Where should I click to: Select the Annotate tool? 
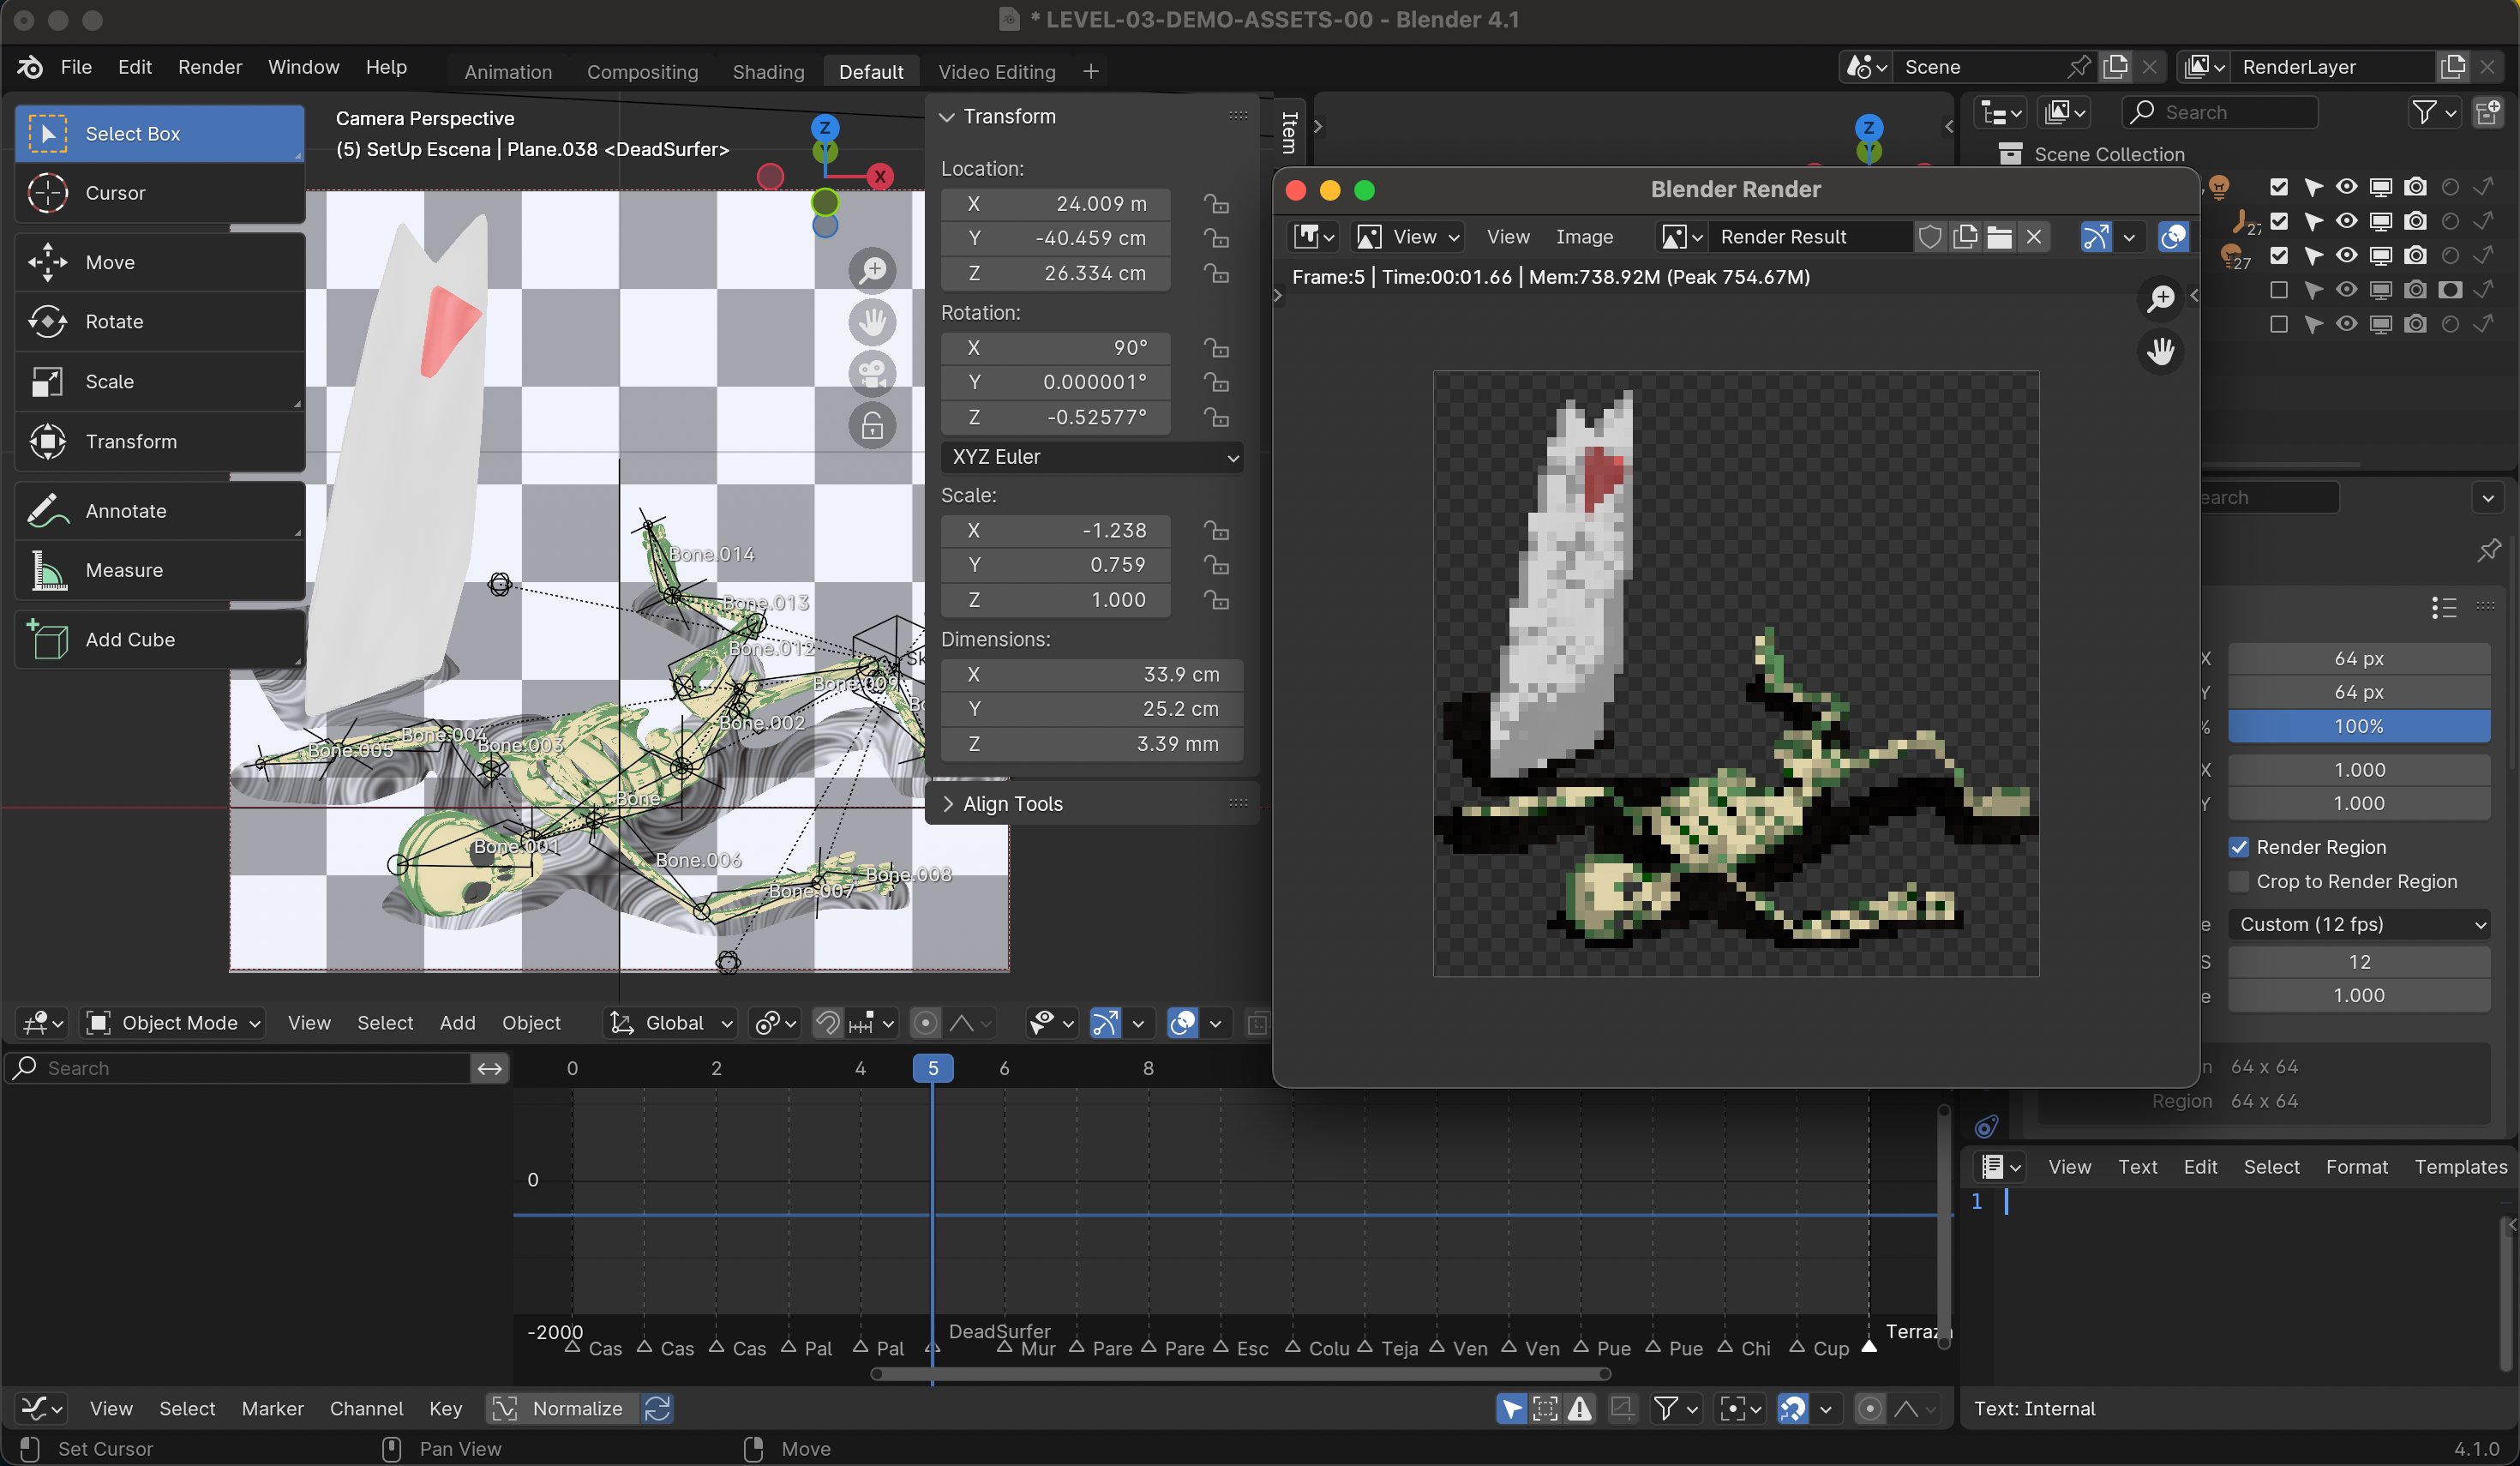pos(160,511)
